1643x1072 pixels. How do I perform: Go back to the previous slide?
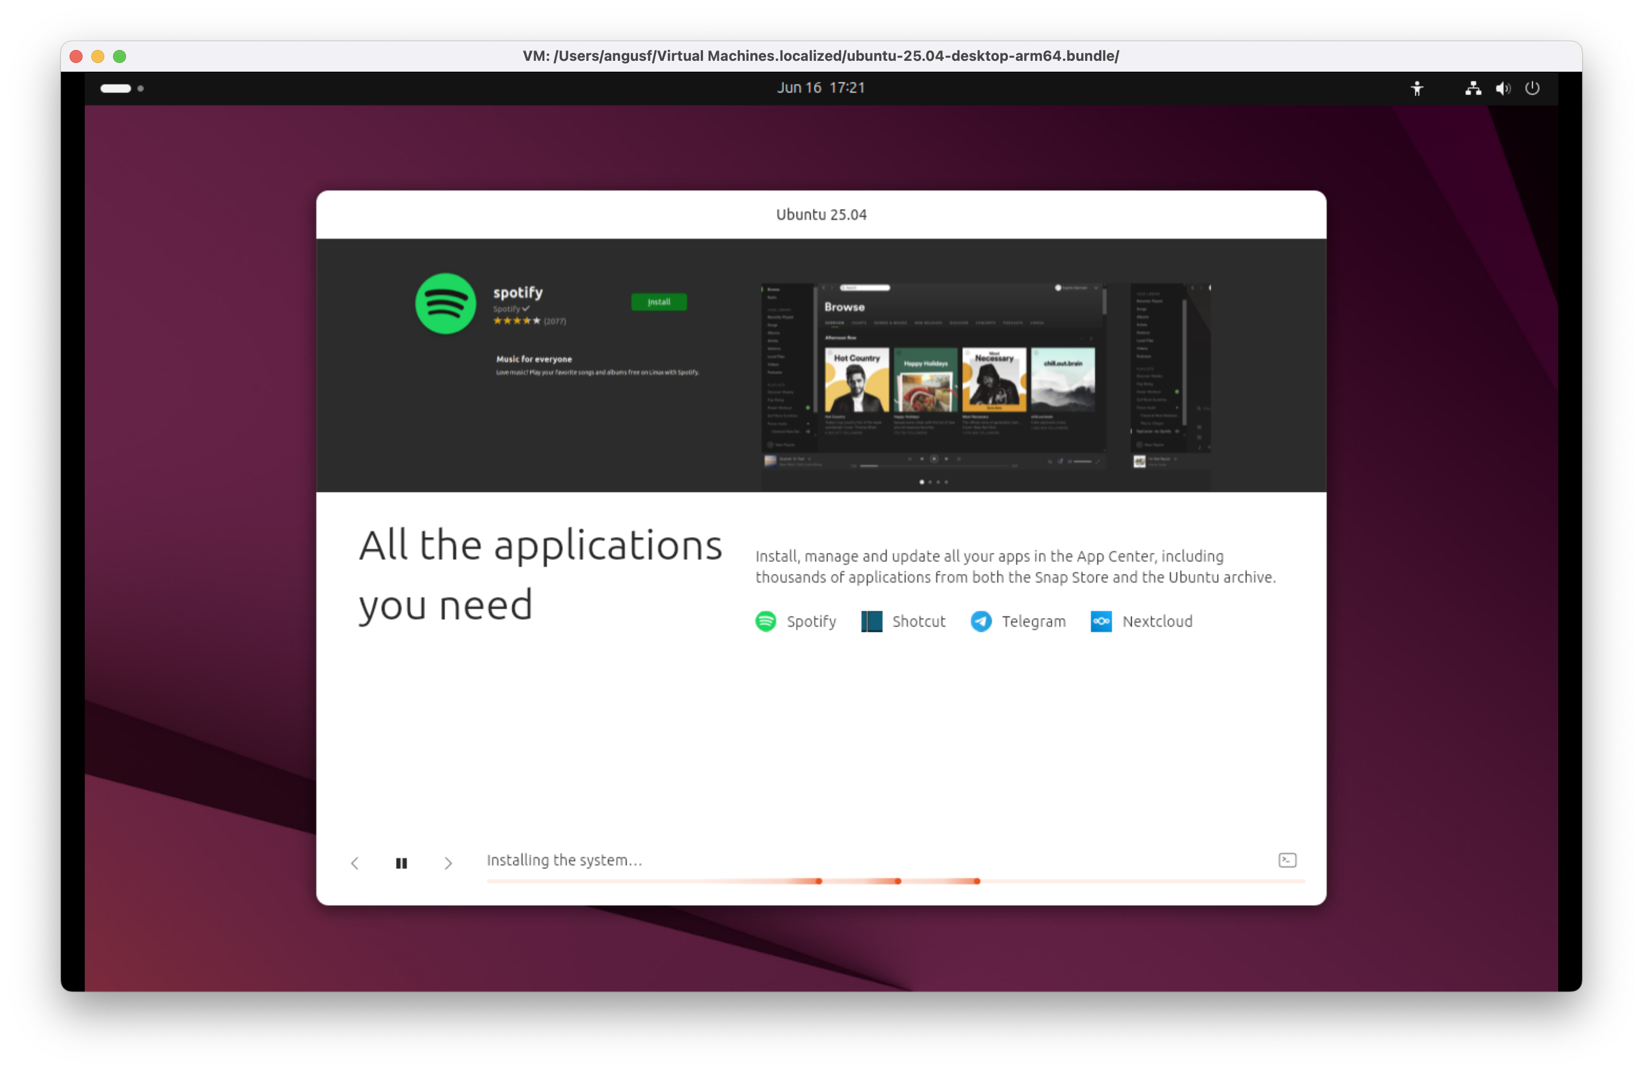pos(355,863)
